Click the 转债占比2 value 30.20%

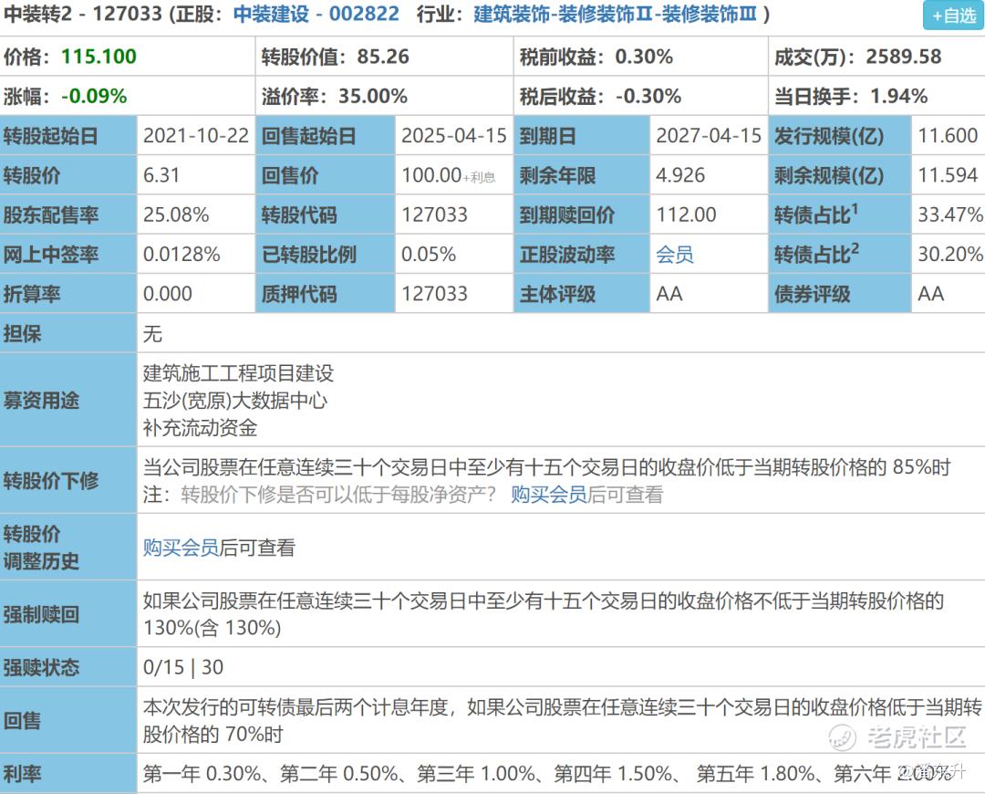[950, 255]
